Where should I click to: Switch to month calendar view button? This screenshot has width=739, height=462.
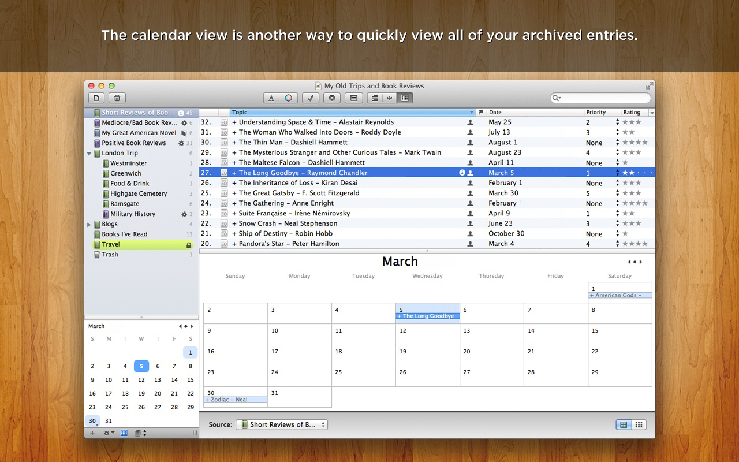tap(623, 424)
